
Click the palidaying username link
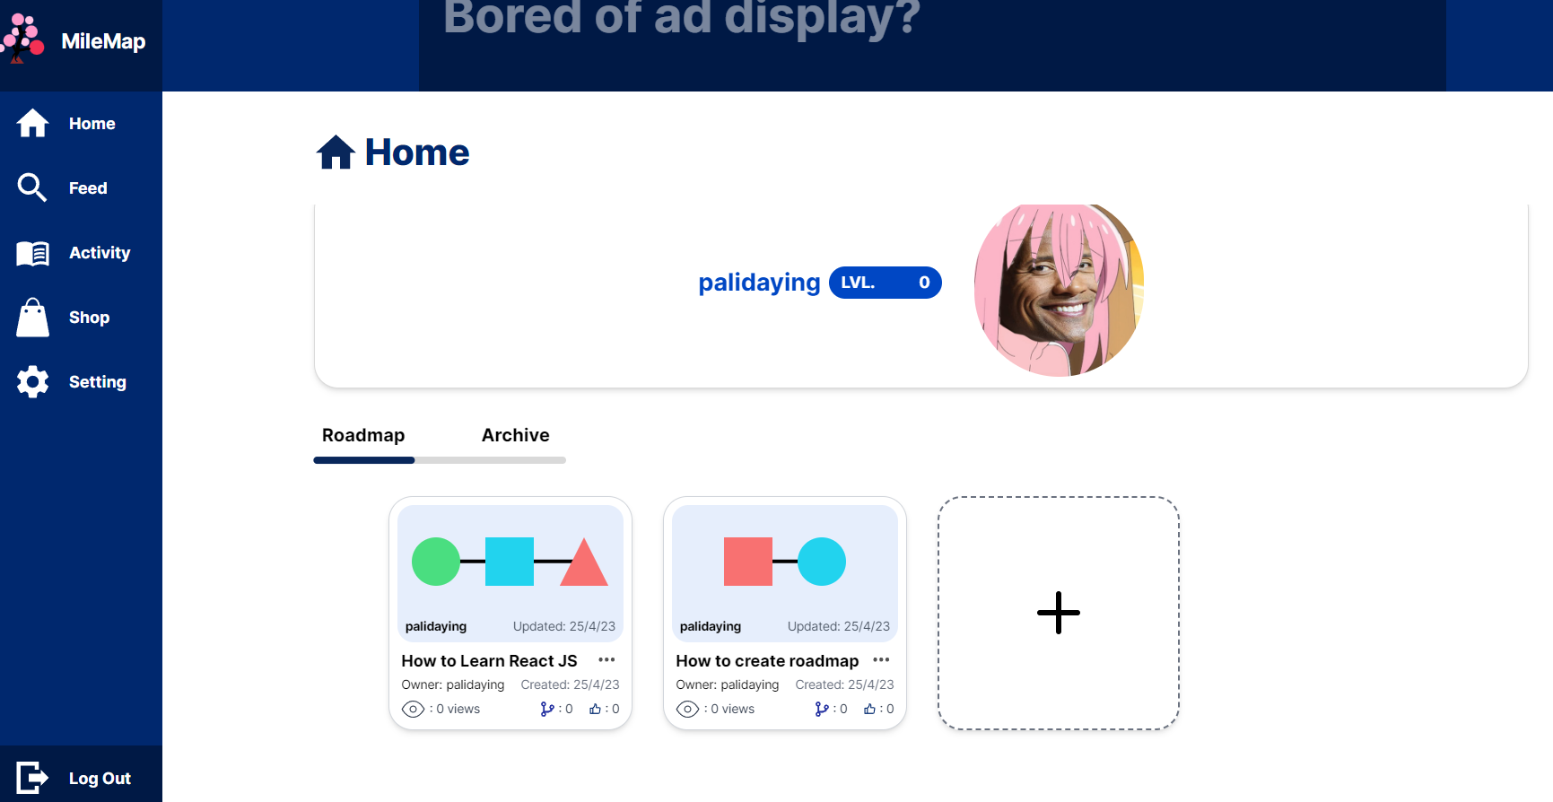pos(759,283)
